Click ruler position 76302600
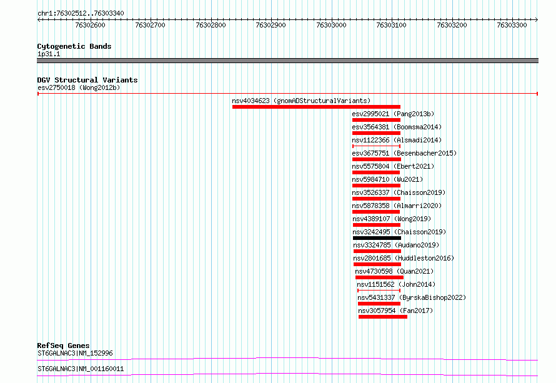 pyautogui.click(x=90, y=25)
